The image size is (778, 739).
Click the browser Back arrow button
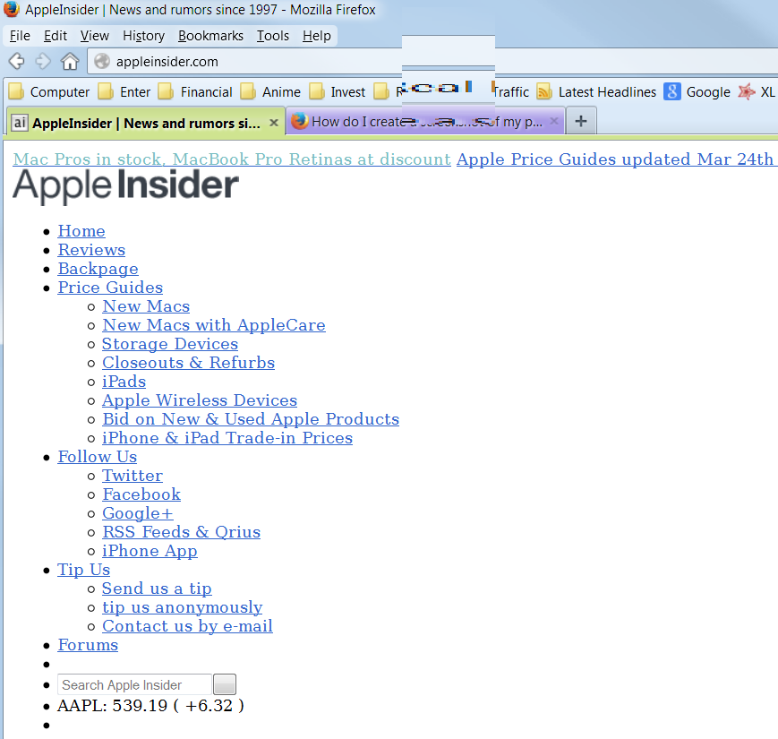[x=16, y=61]
